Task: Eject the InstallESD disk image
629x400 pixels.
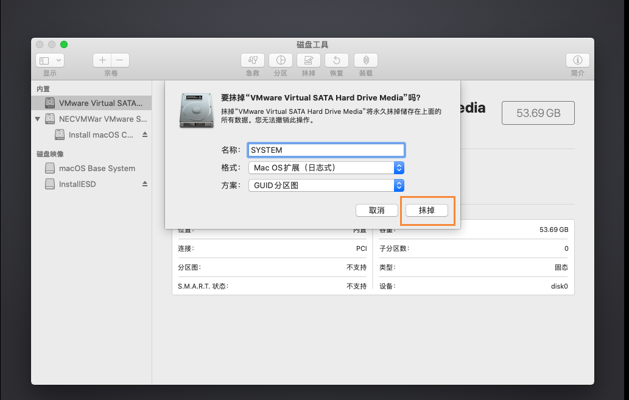Action: [145, 184]
